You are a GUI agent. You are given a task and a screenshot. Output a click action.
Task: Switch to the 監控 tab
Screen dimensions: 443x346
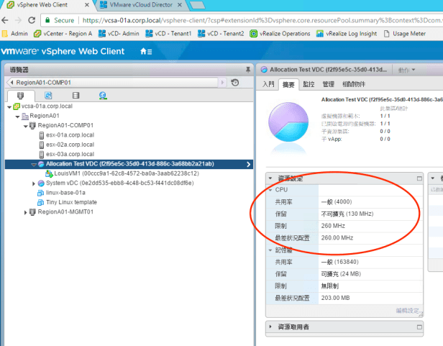coord(309,84)
